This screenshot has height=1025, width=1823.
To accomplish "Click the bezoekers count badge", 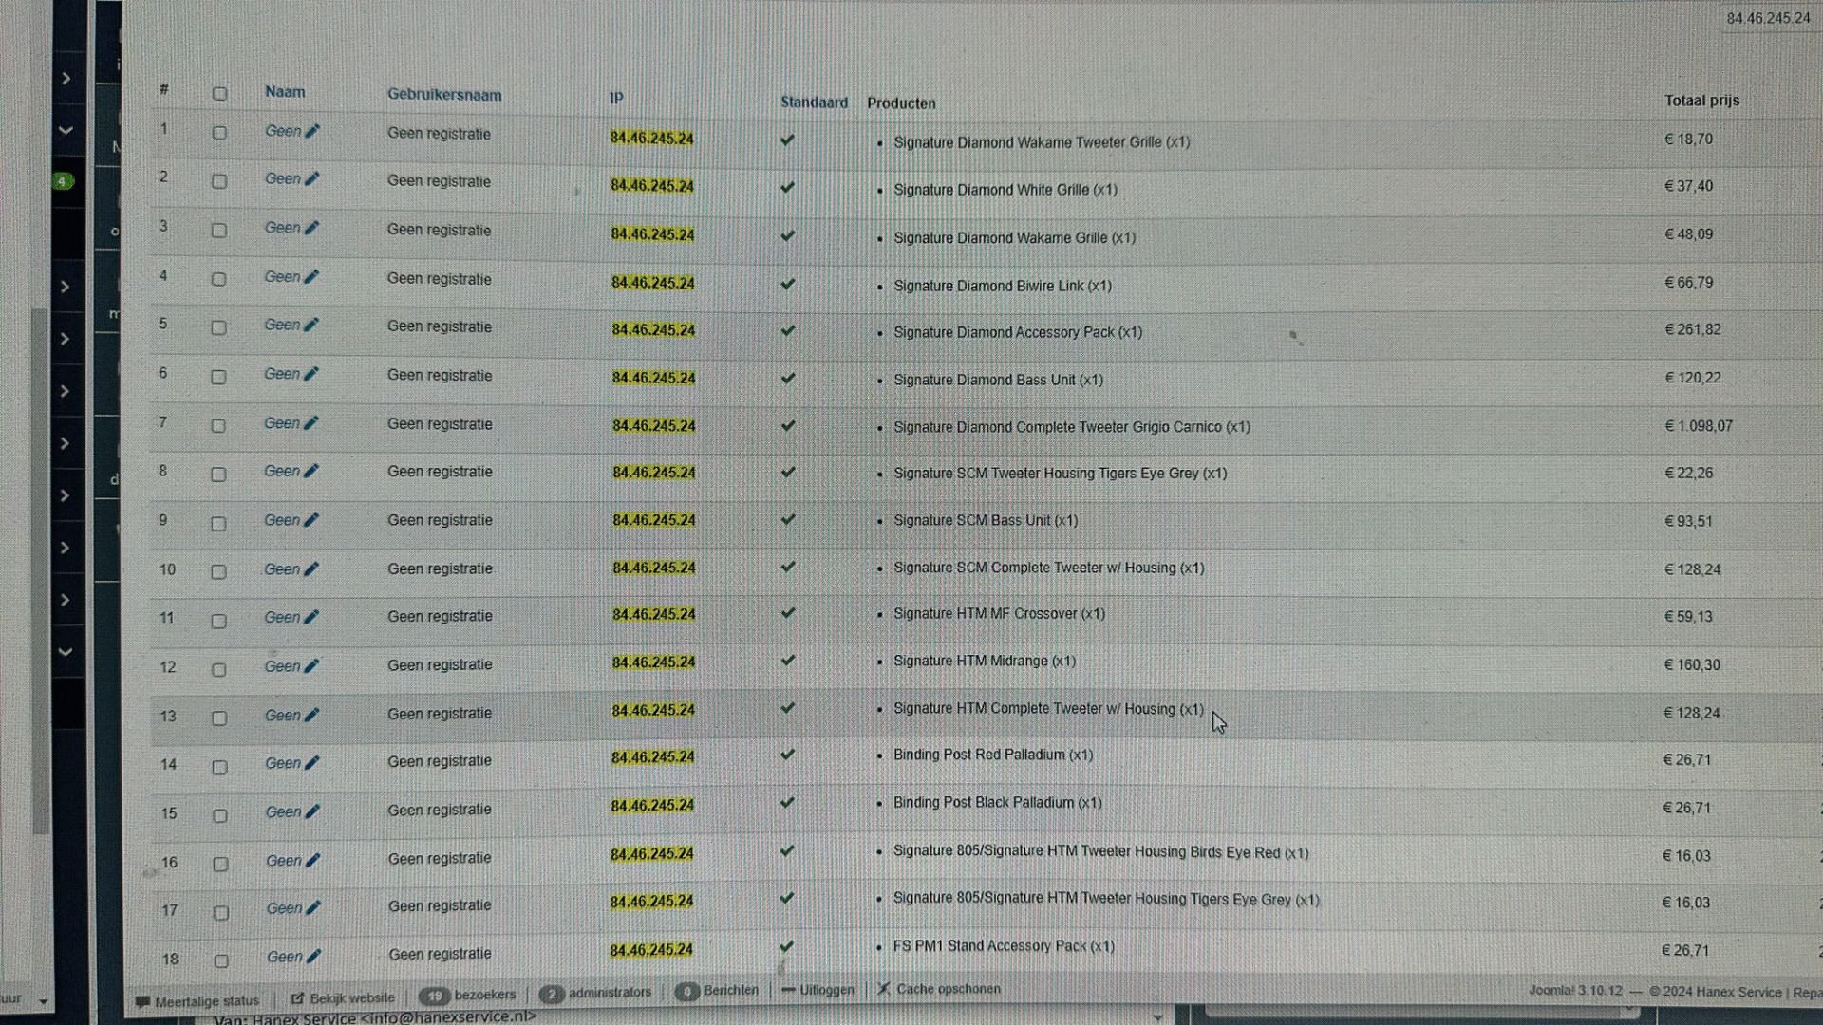I will coord(434,996).
